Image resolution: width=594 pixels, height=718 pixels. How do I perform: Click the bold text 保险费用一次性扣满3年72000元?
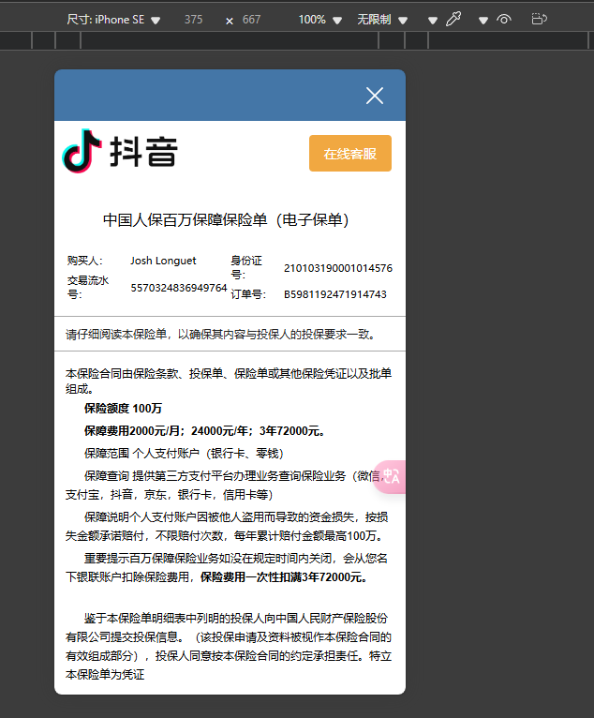[x=284, y=577]
